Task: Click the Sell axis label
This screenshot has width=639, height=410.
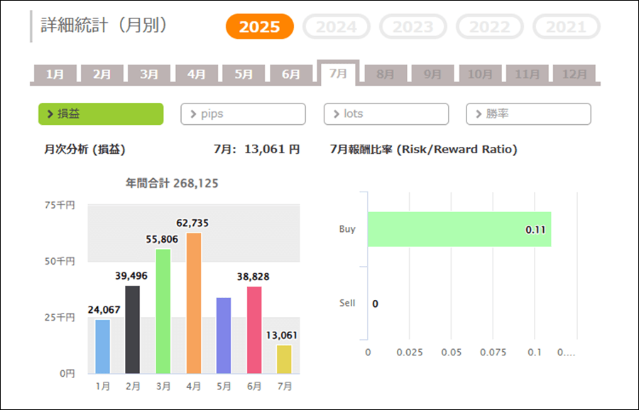Action: (x=347, y=304)
